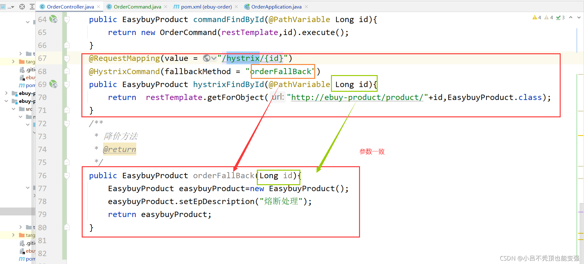The height and width of the screenshot is (264, 584).
Task: Select the lower Maven pom file
Action: pos(27,259)
